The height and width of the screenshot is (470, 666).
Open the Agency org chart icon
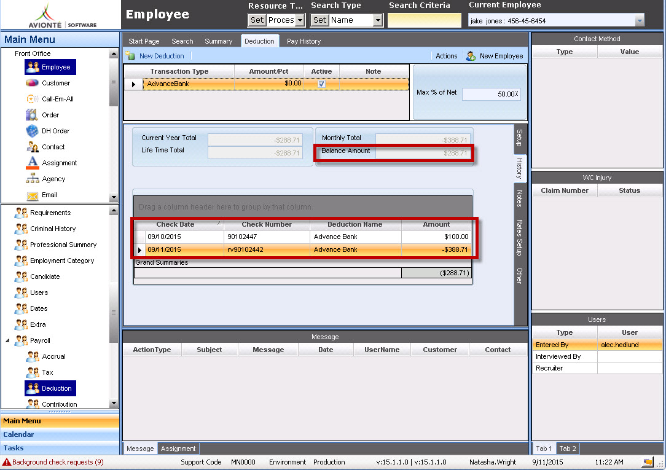[33, 179]
